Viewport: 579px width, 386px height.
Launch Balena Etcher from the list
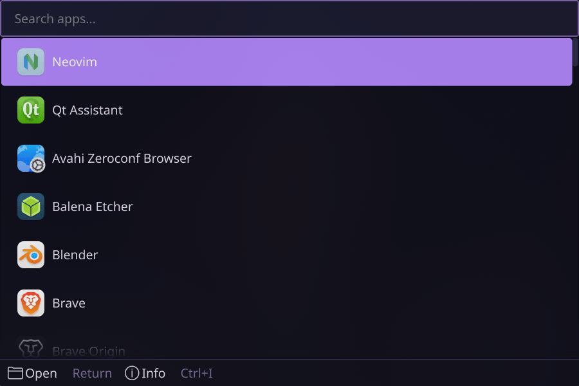[x=286, y=207]
